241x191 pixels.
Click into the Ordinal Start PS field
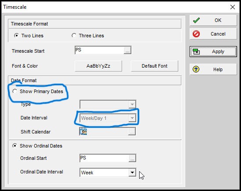point(104,158)
